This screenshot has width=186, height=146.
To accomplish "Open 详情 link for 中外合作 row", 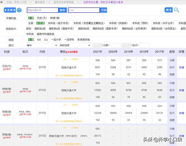I will tap(181, 136).
